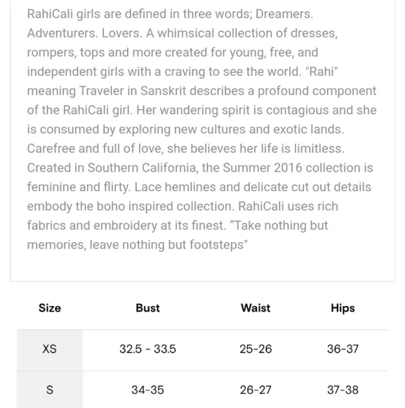The height and width of the screenshot is (408, 405).
Task: Click the XS bust value 32.5 - 33.5
Action: [x=147, y=349]
